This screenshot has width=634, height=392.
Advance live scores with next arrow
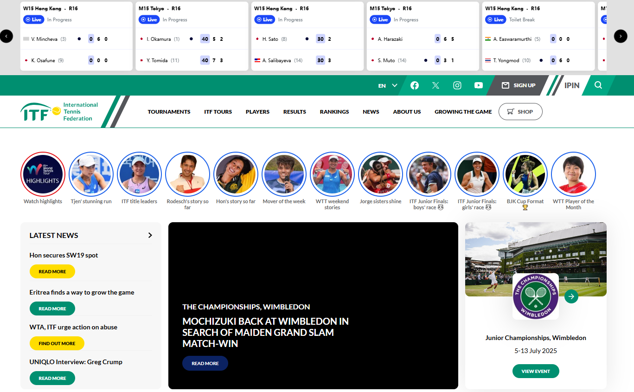[x=621, y=36]
